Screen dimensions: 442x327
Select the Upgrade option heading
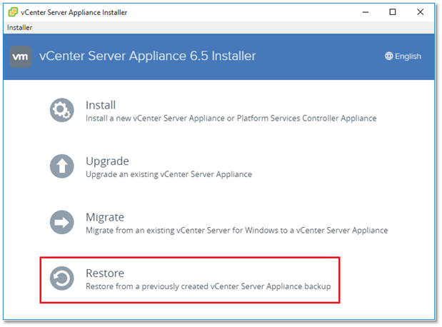point(107,161)
